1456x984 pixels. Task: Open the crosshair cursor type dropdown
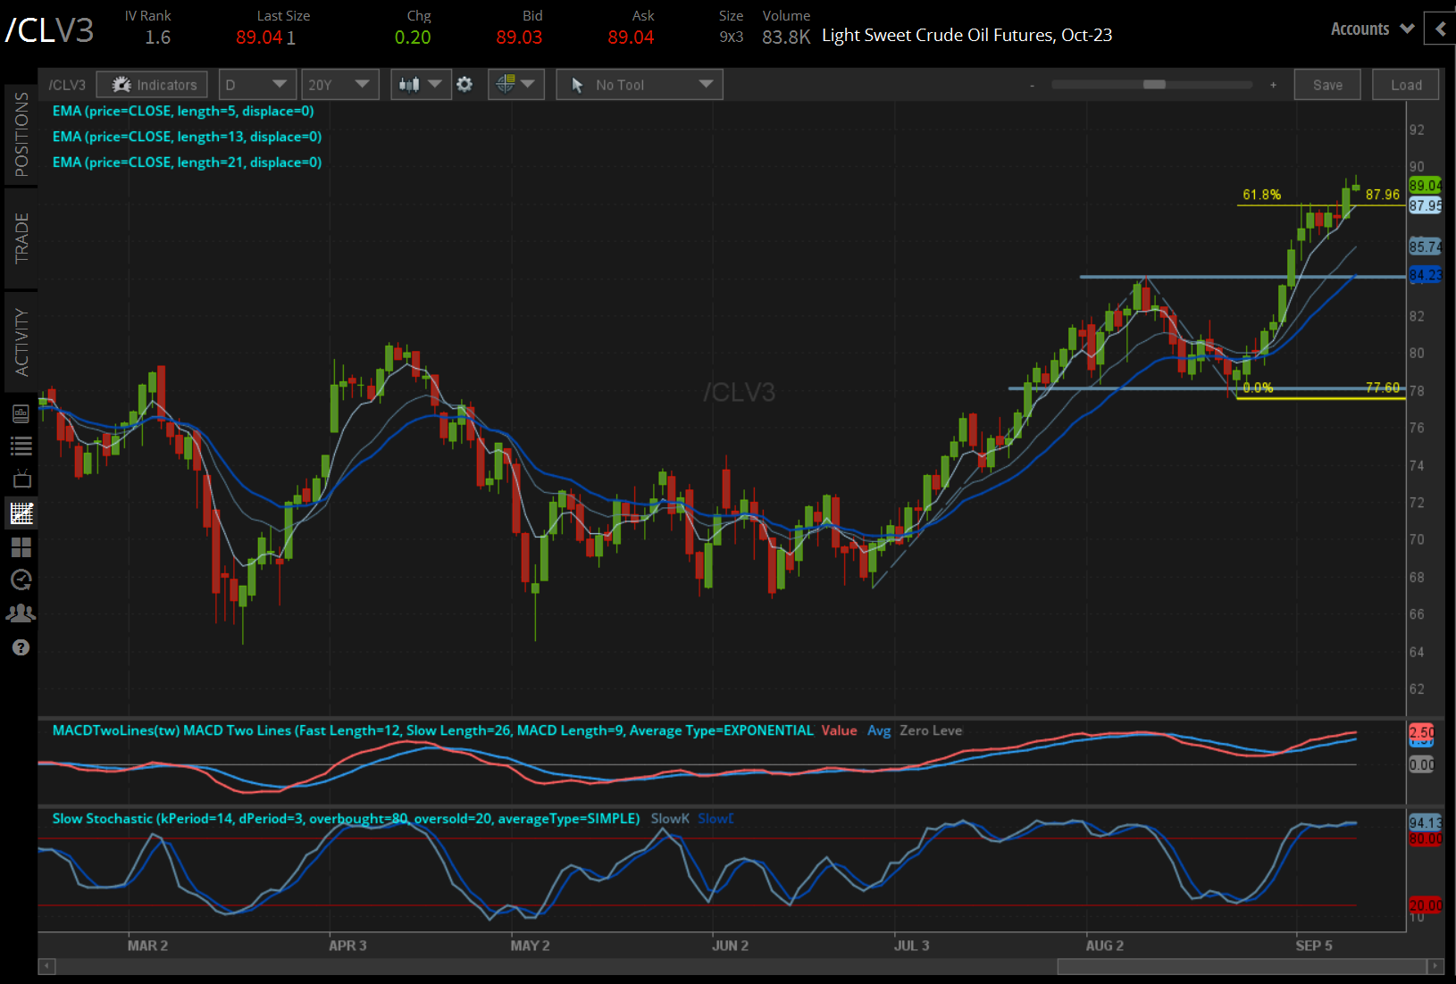click(x=515, y=85)
